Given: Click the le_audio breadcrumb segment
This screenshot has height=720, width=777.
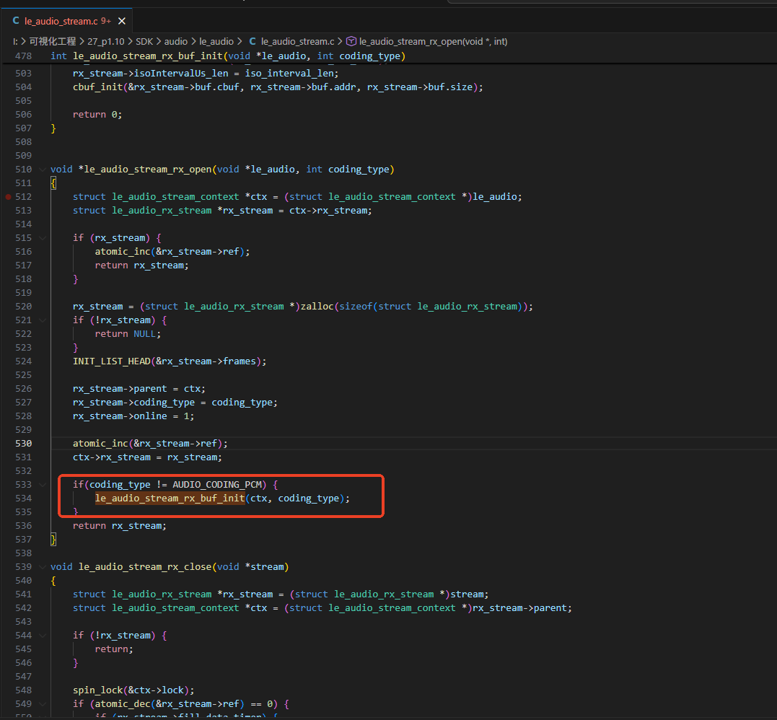Looking at the screenshot, I should tap(216, 42).
